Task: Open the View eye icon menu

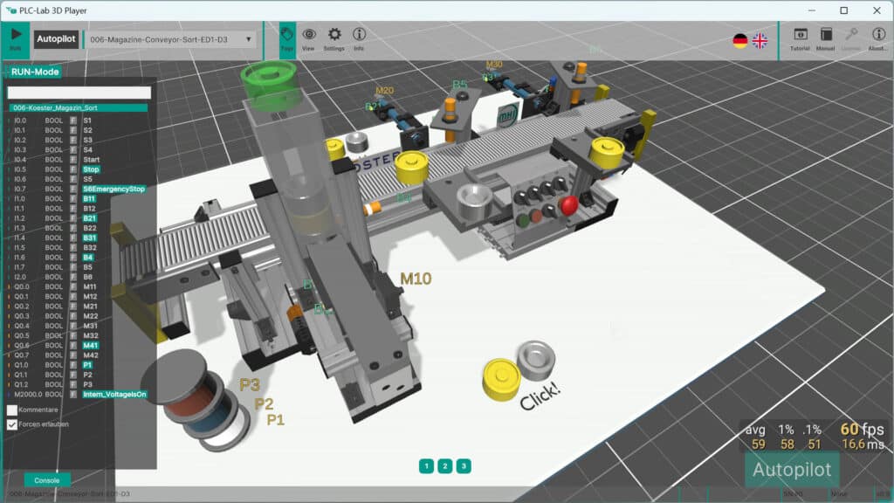Action: (308, 38)
